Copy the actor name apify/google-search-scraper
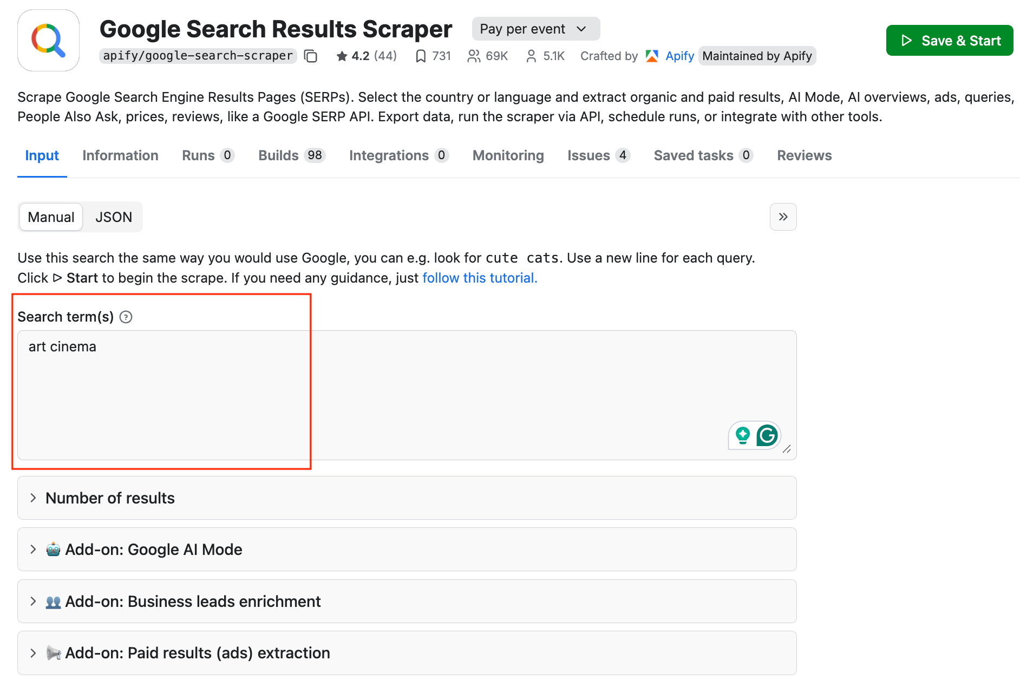This screenshot has width=1020, height=680. (310, 56)
